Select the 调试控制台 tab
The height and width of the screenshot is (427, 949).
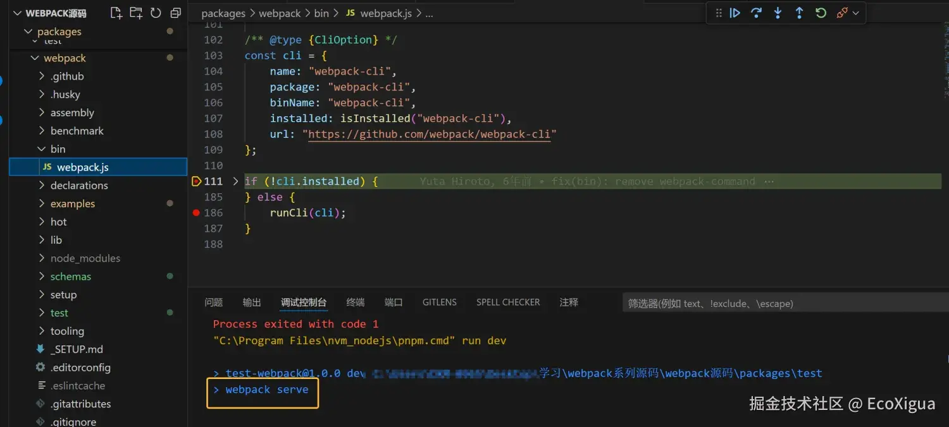click(304, 303)
